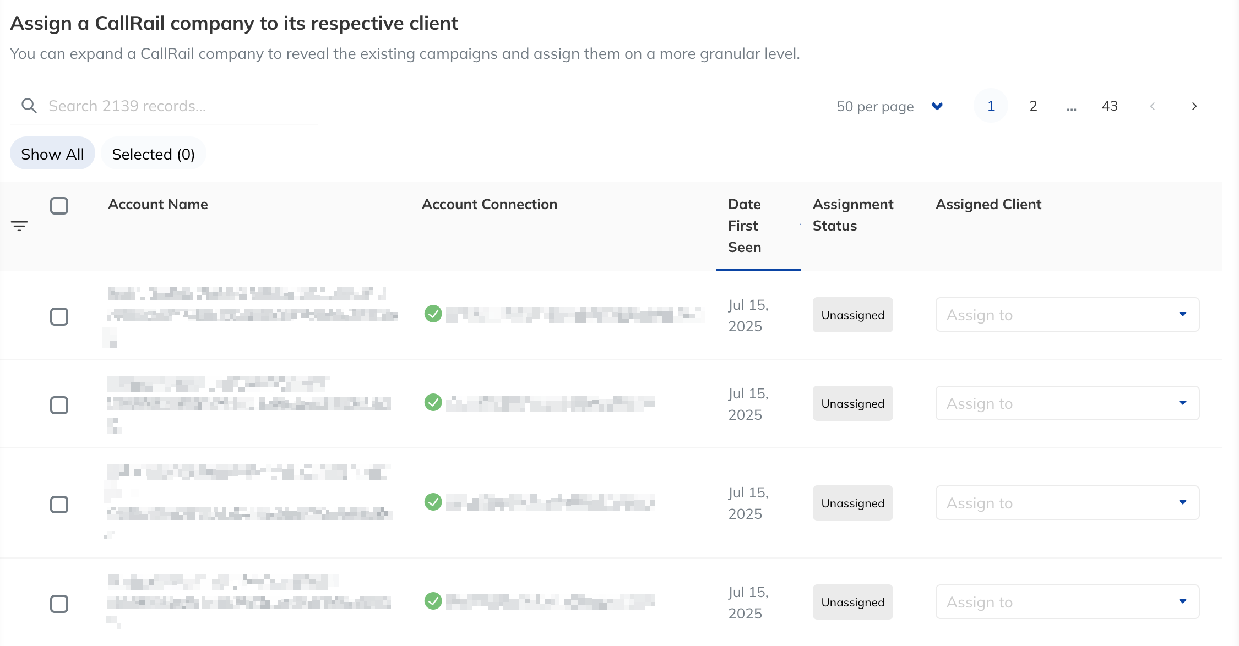Click third row green connection checkmark

433,502
